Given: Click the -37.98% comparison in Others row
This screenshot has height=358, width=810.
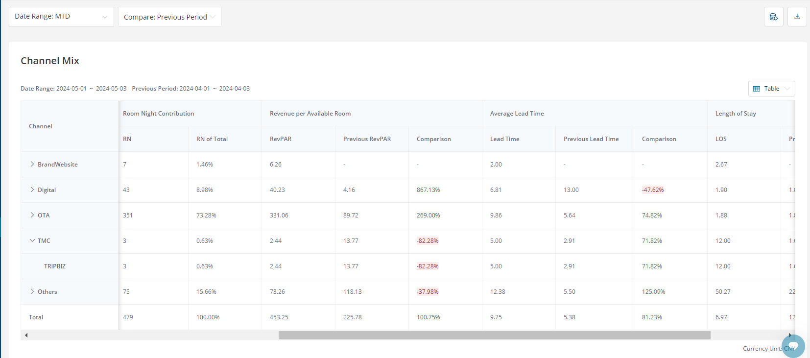Looking at the screenshot, I should pyautogui.click(x=428, y=292).
